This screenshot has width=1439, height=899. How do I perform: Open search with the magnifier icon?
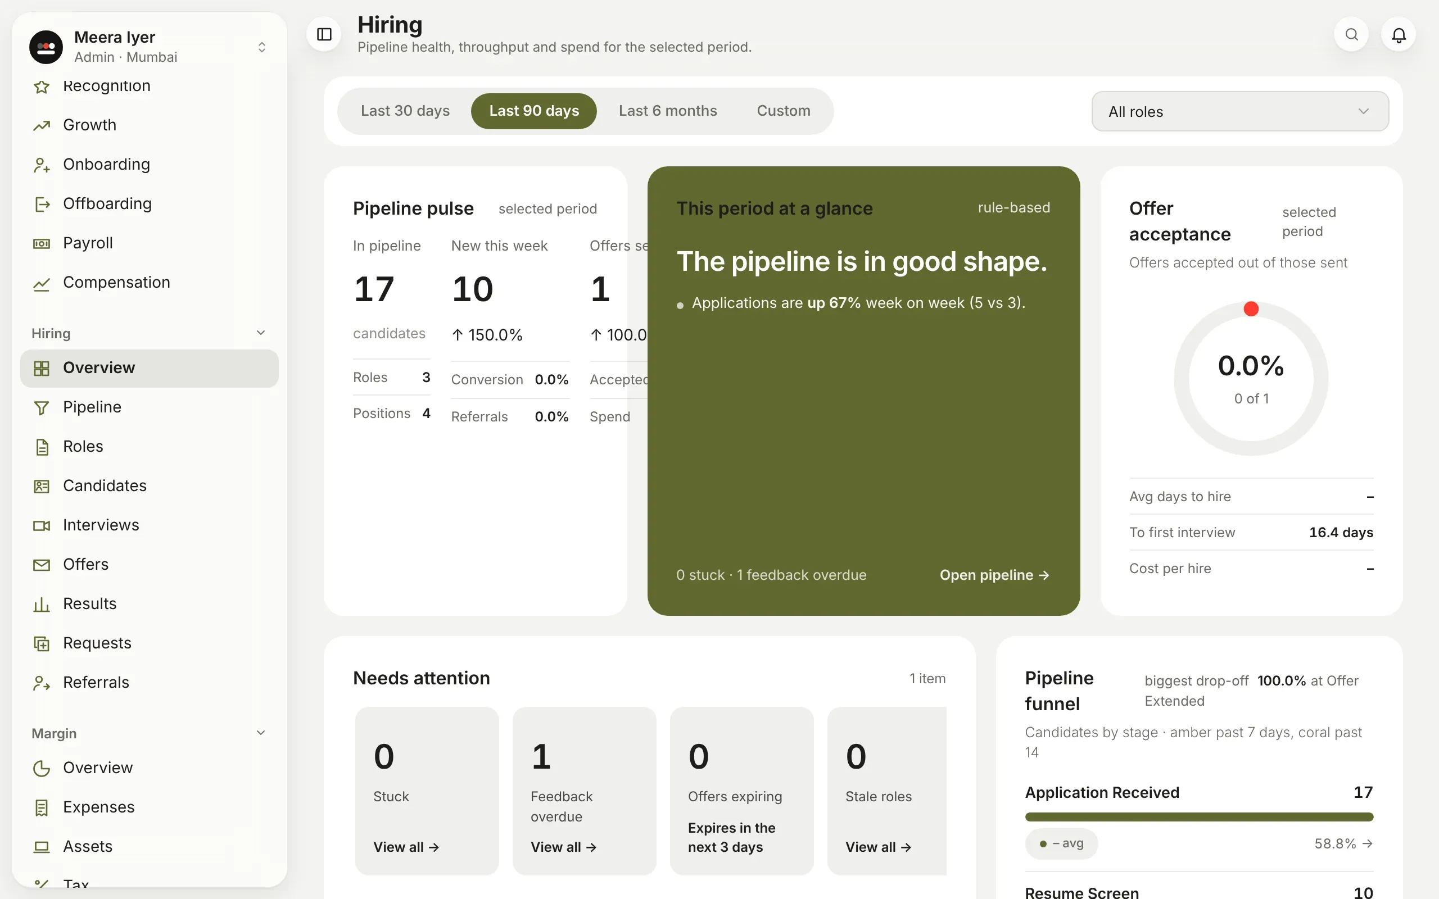coord(1351,34)
